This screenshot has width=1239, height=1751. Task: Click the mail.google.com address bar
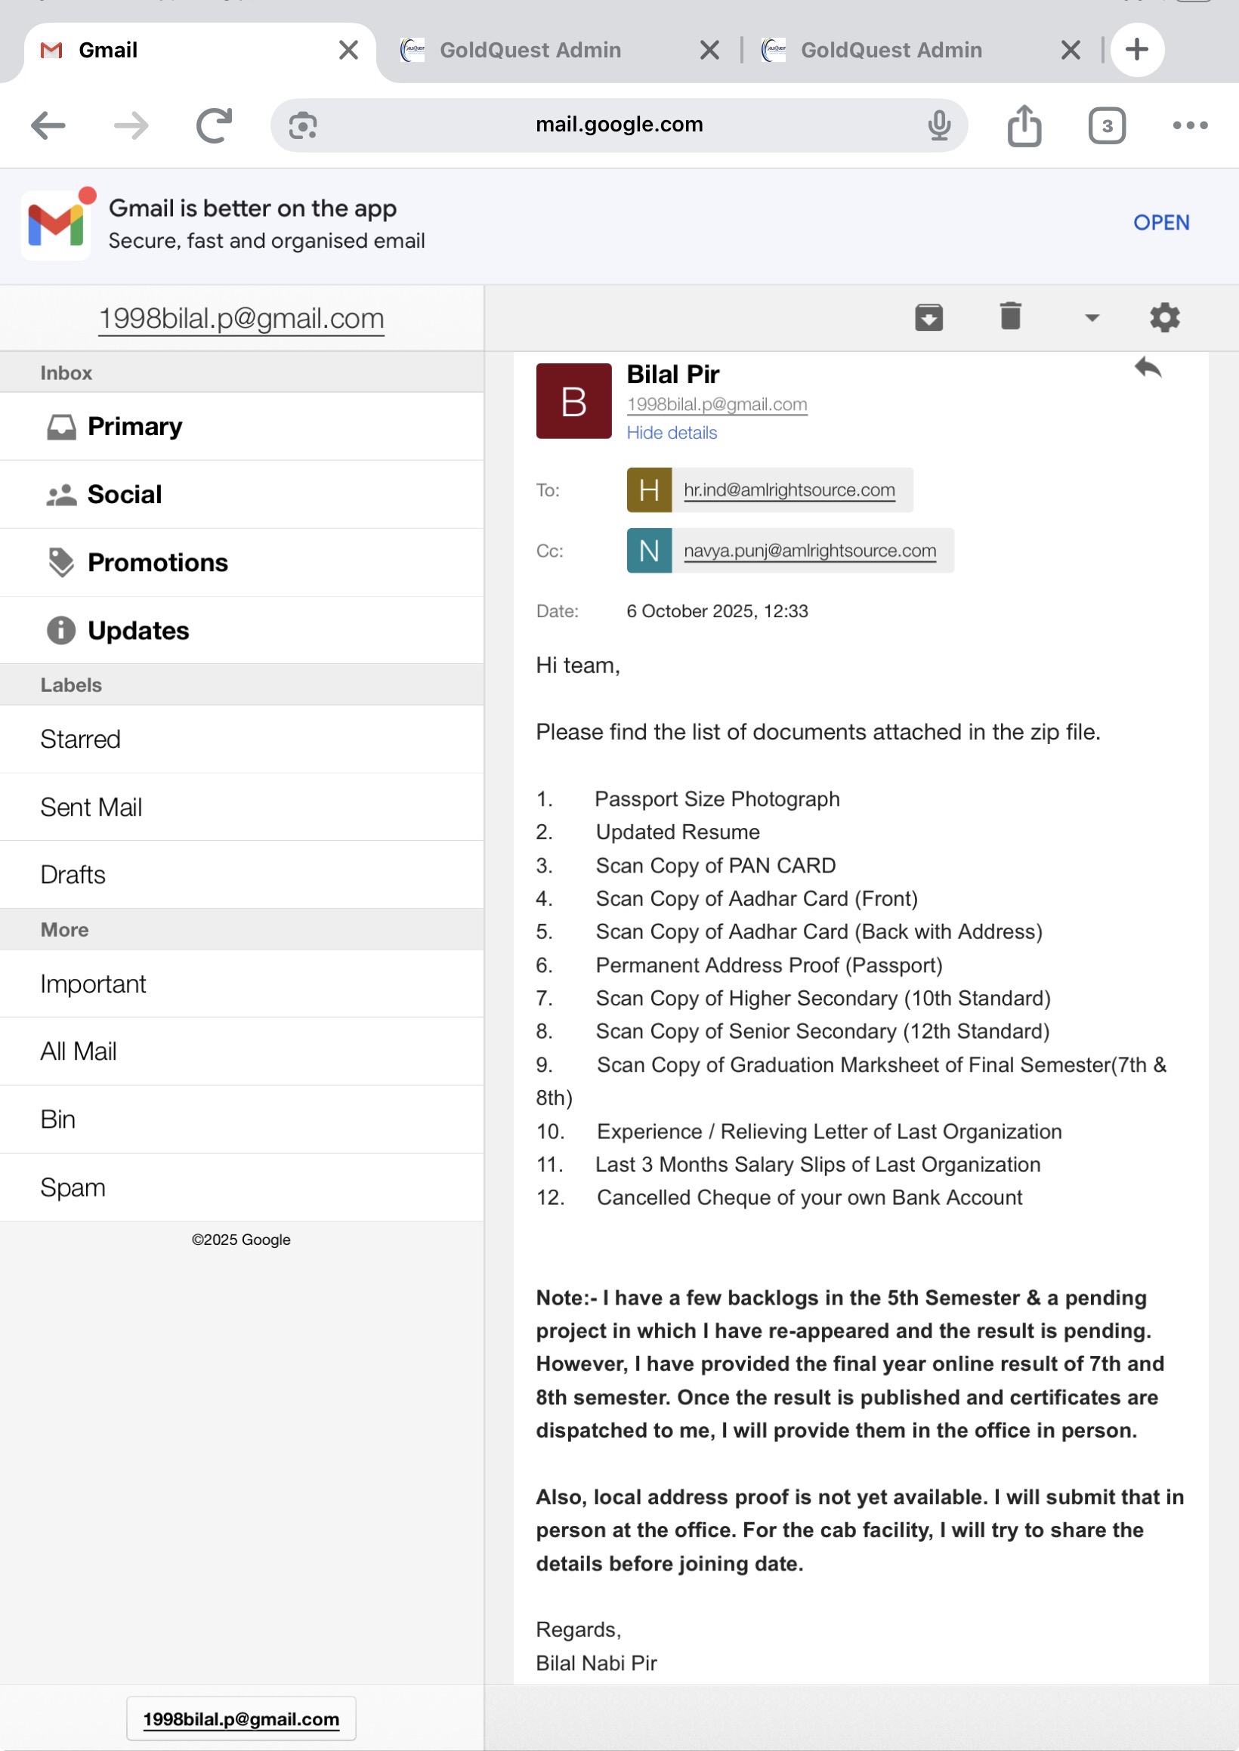tap(619, 125)
